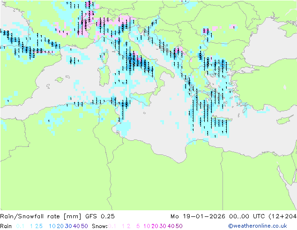
Task: Select the 'GFS 0.25' model label
Action: pyautogui.click(x=100, y=216)
